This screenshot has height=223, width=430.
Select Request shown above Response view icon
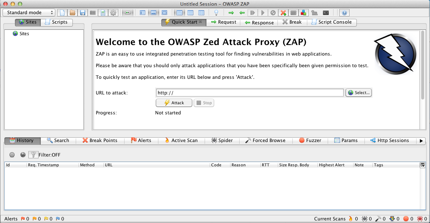(x=190, y=13)
